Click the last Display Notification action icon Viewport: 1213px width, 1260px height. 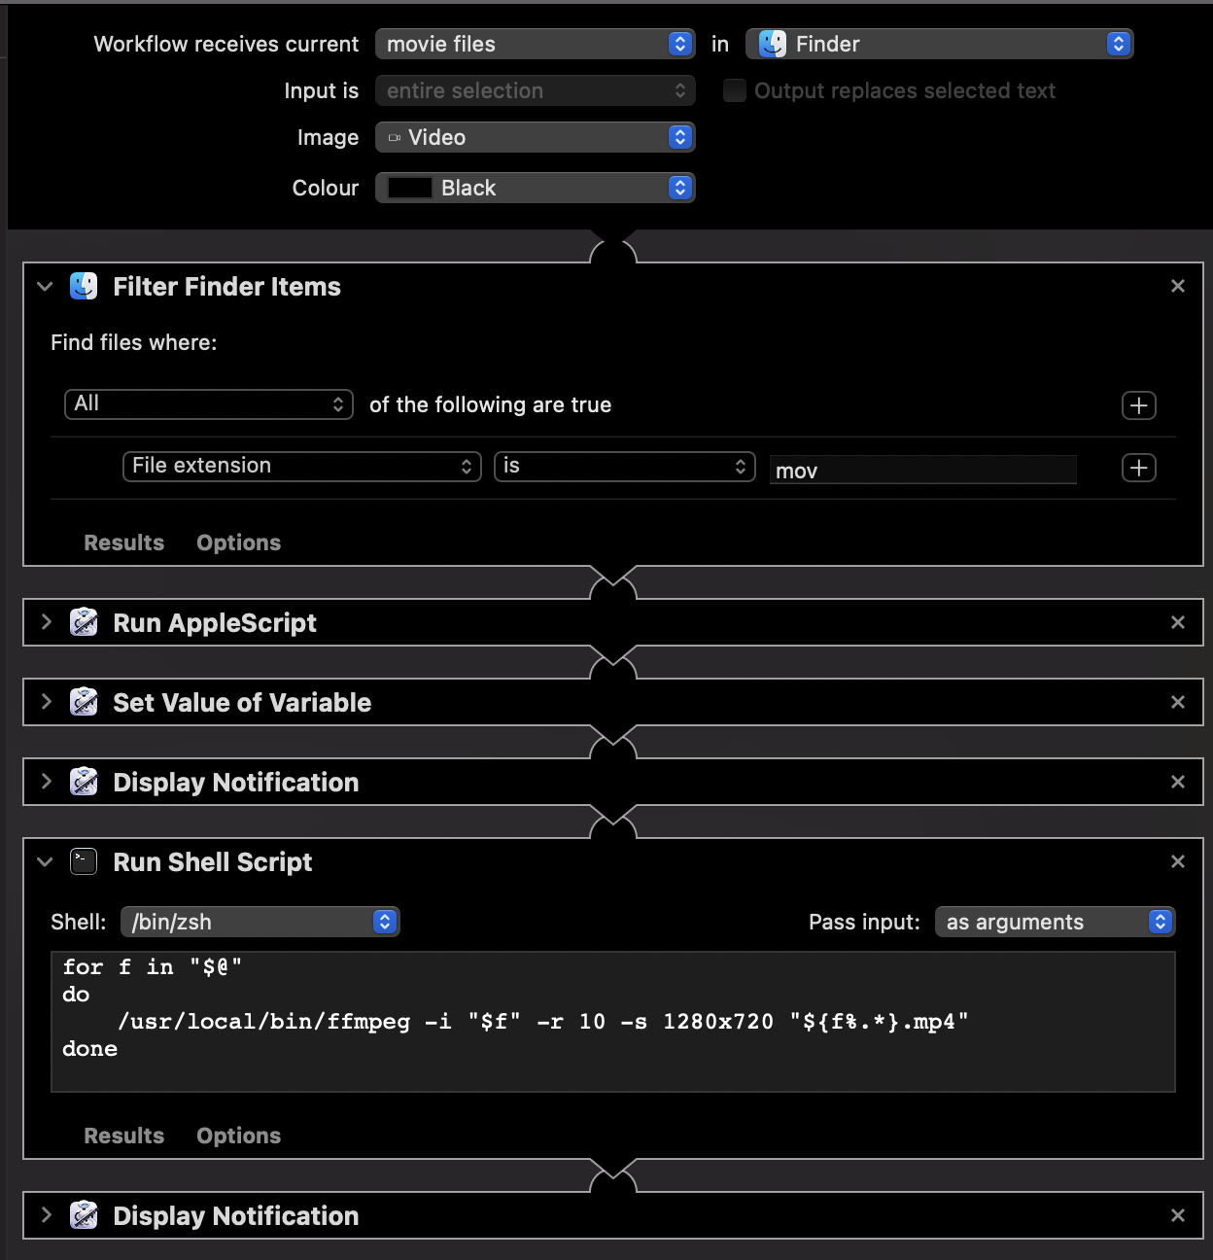[84, 1215]
